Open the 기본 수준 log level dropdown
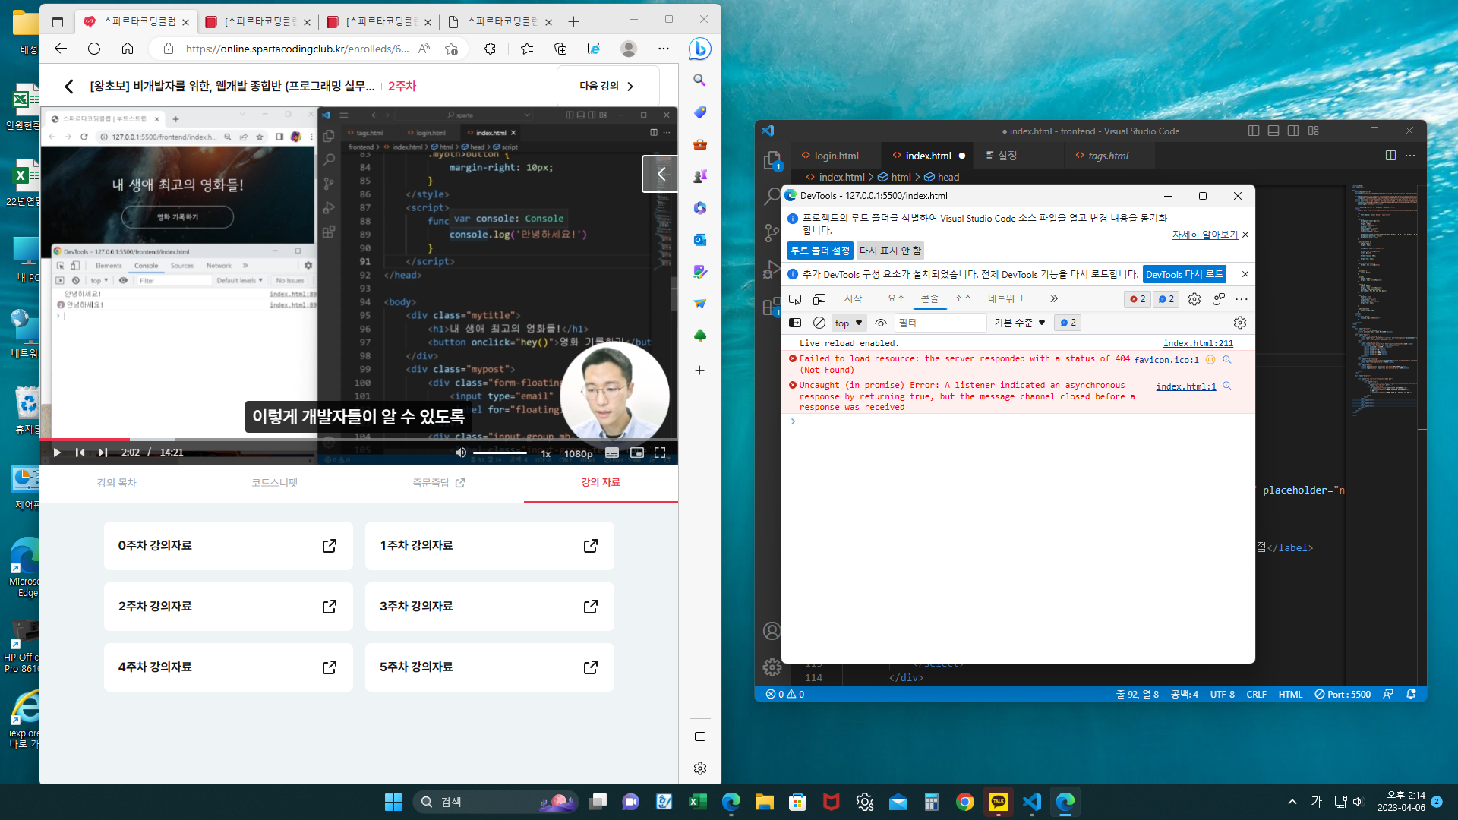Image resolution: width=1458 pixels, height=820 pixels. [x=1020, y=323]
